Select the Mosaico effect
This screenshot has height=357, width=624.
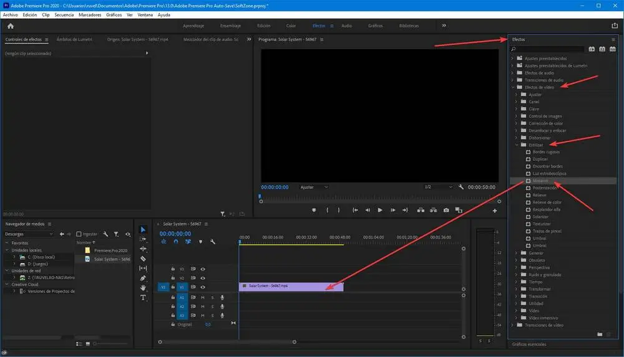(x=540, y=181)
